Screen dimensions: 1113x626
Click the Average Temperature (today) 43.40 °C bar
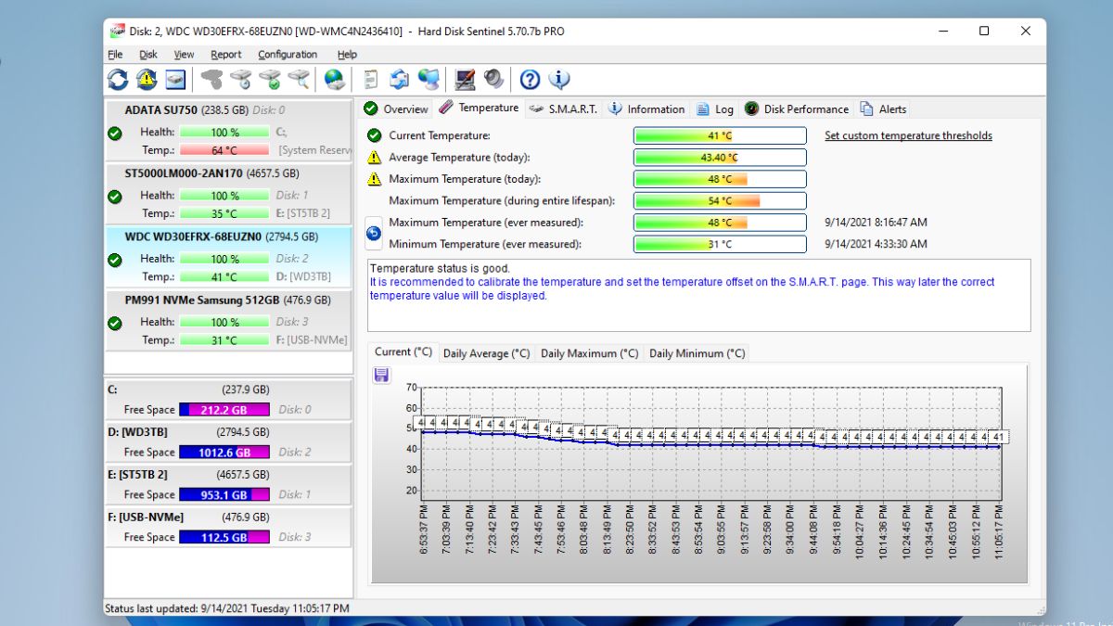[720, 158]
